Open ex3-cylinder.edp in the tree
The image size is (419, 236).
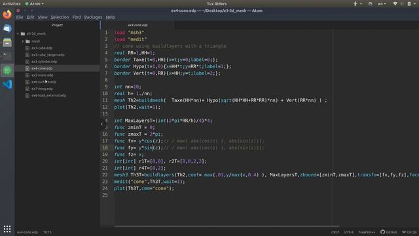44,62
